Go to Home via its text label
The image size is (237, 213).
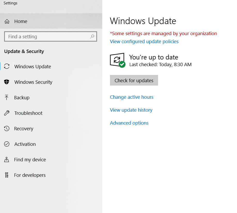click(21, 21)
